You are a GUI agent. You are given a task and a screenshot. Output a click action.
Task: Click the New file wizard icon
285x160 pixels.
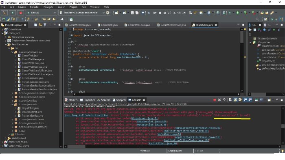[x=116, y=13]
